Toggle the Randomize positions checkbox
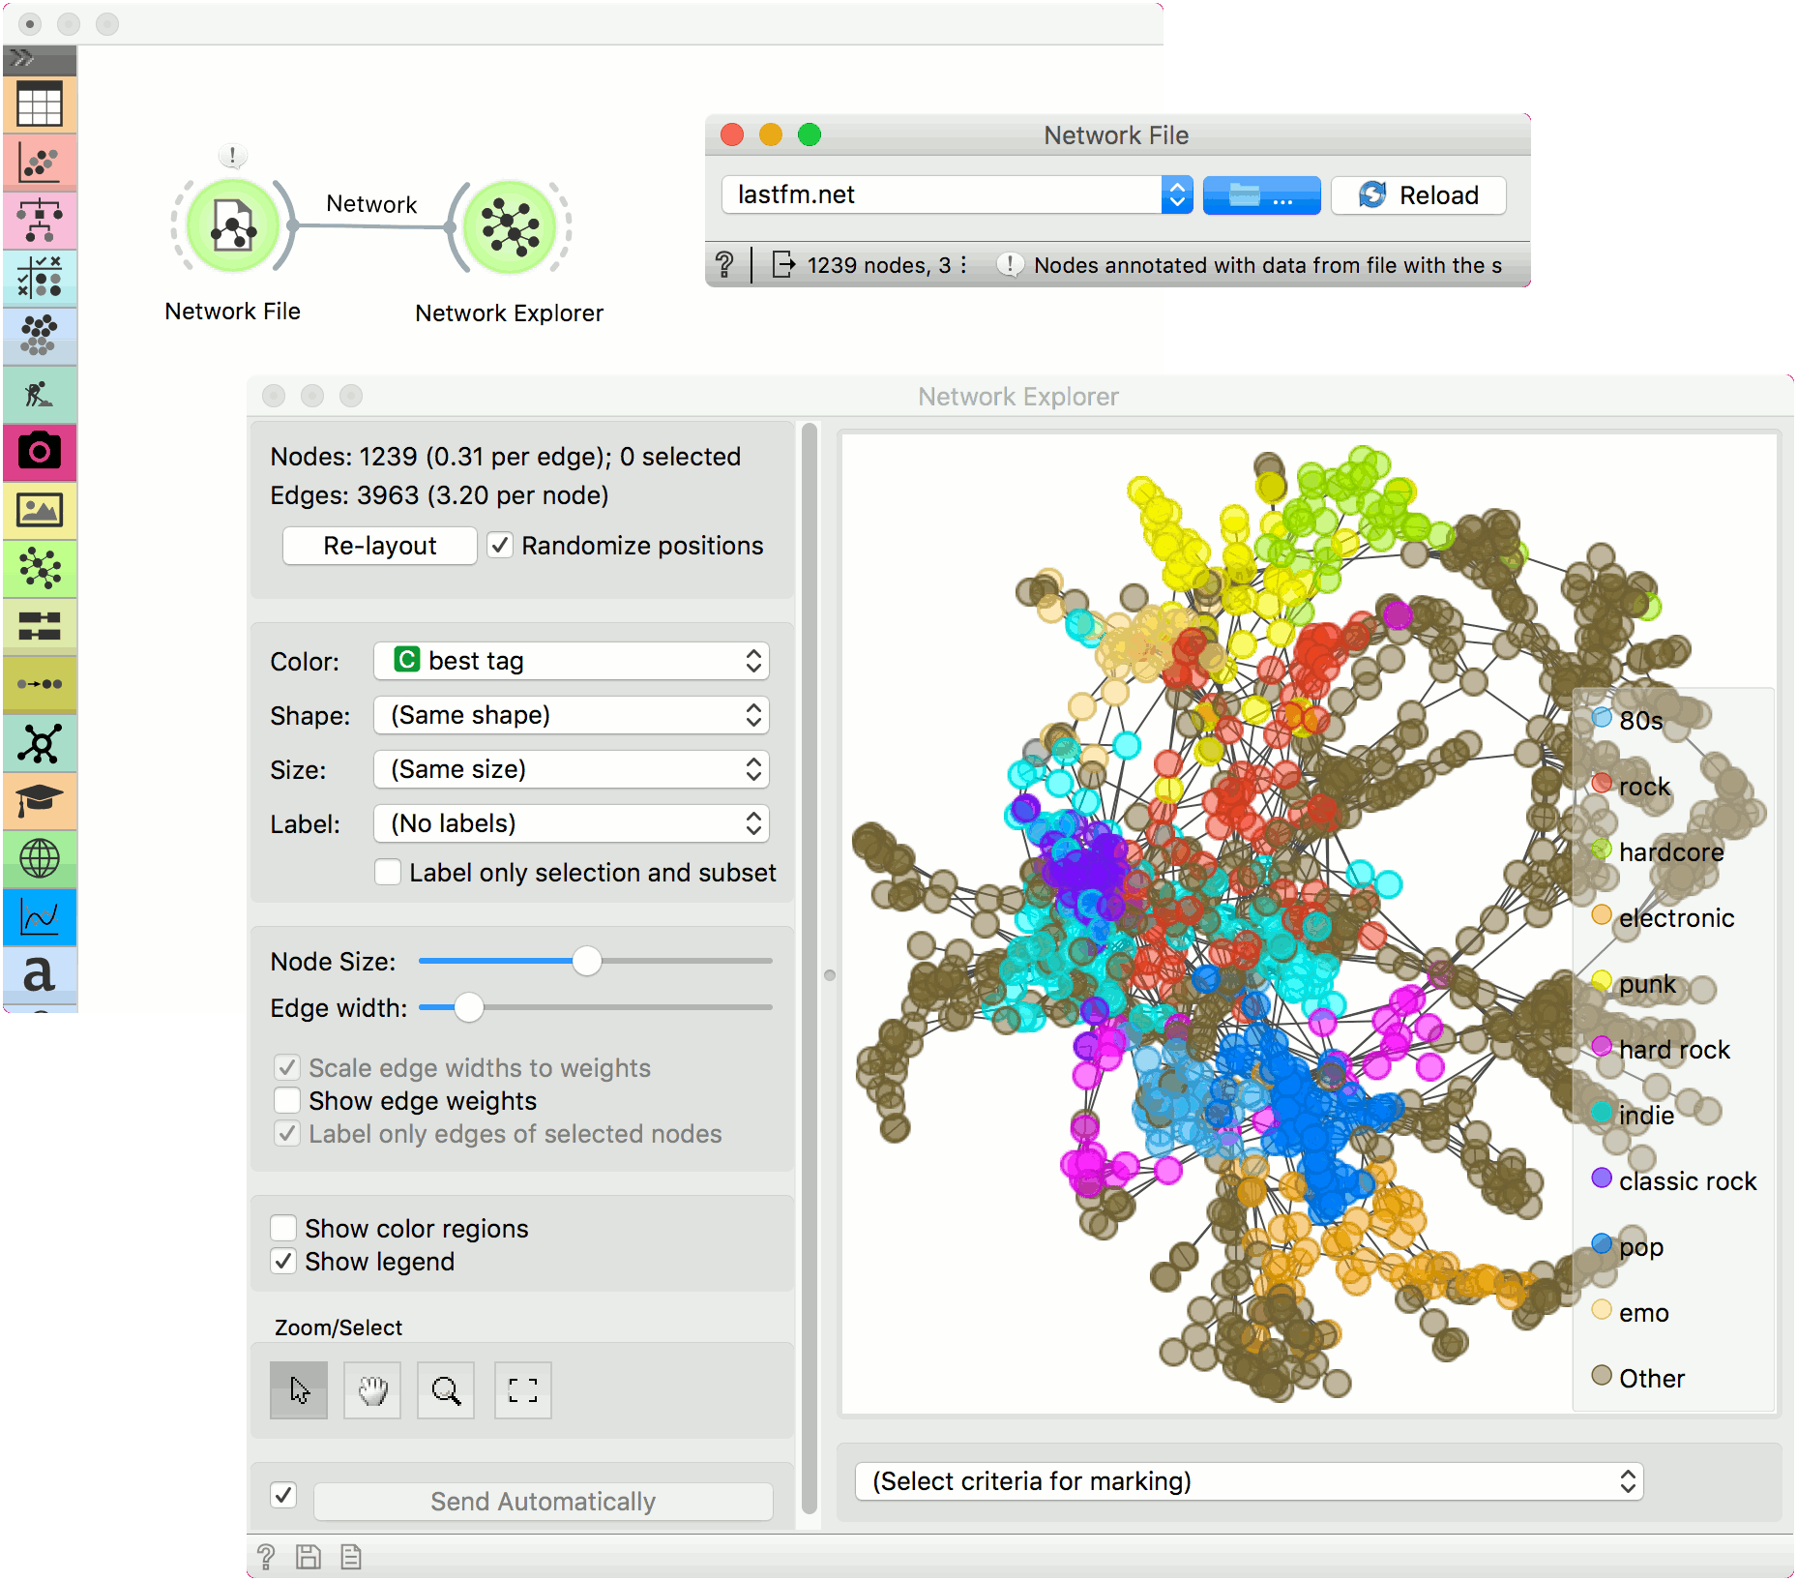 499,545
